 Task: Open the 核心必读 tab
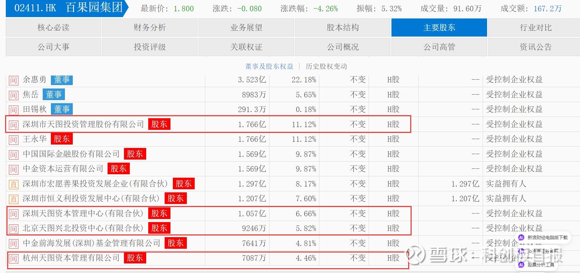pos(53,27)
